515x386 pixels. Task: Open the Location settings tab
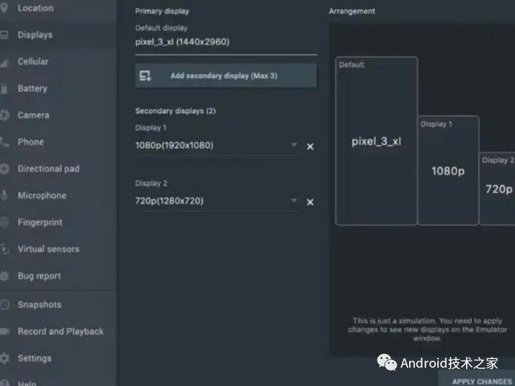(x=58, y=8)
